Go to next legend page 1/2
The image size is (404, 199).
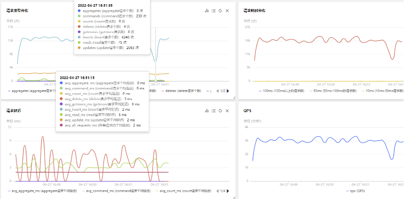point(227,91)
